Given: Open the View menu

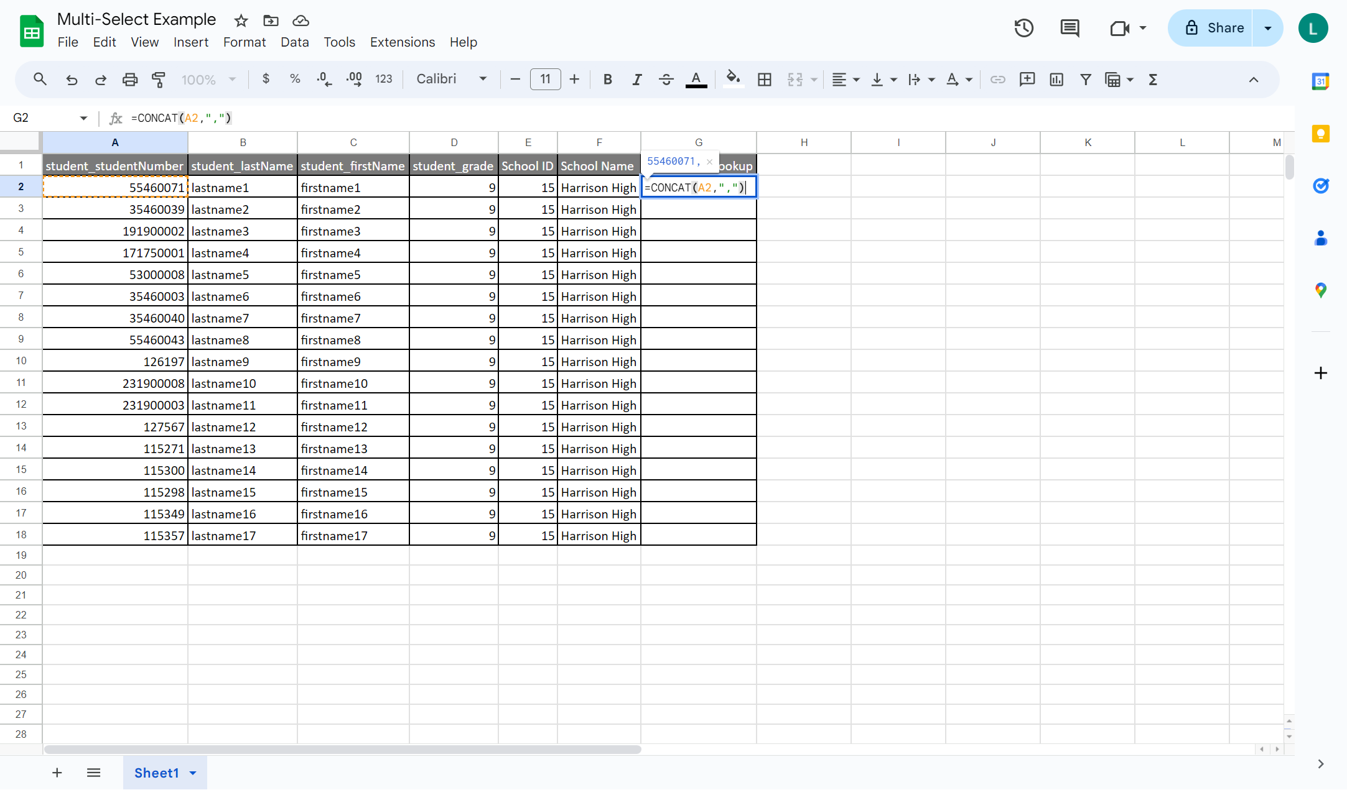Looking at the screenshot, I should point(145,42).
